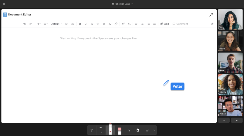Click into the document writing area placeholder
The width and height of the screenshot is (244, 136).
pyautogui.click(x=99, y=38)
